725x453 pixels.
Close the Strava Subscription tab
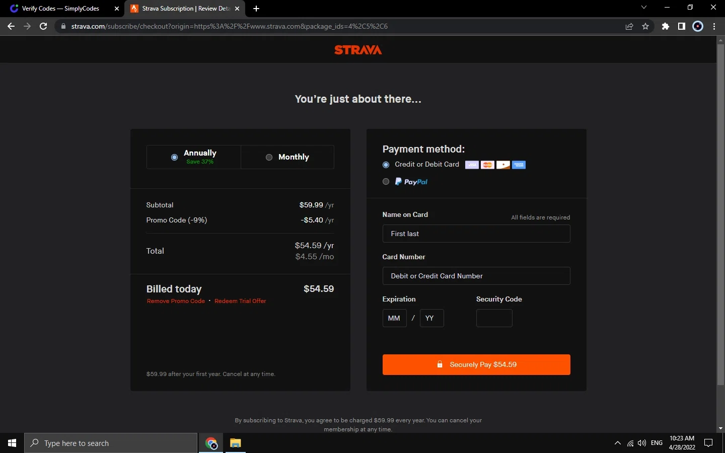(x=237, y=9)
